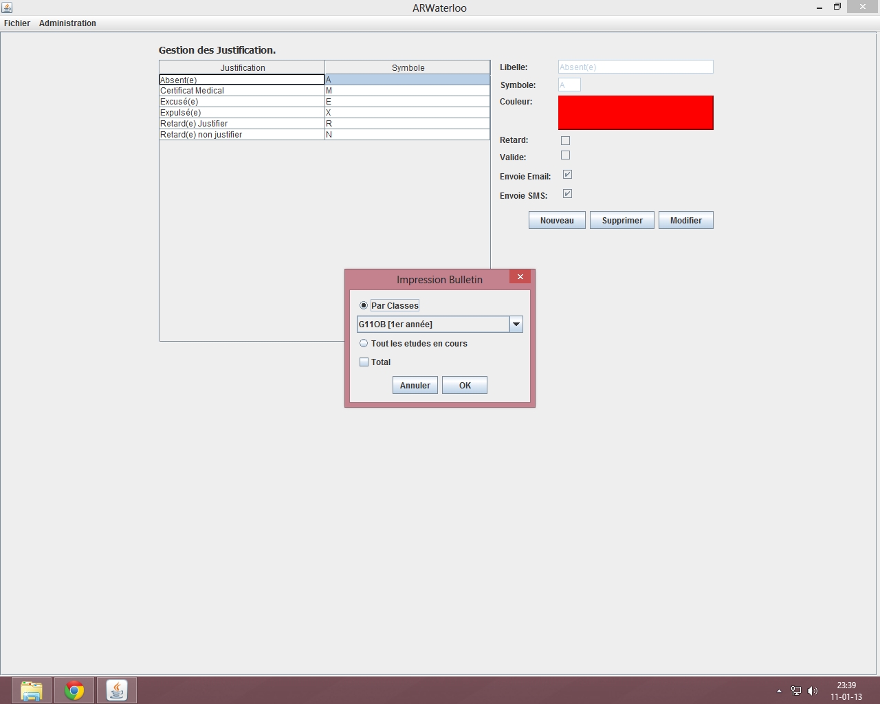Click the network status tray icon

click(x=795, y=691)
